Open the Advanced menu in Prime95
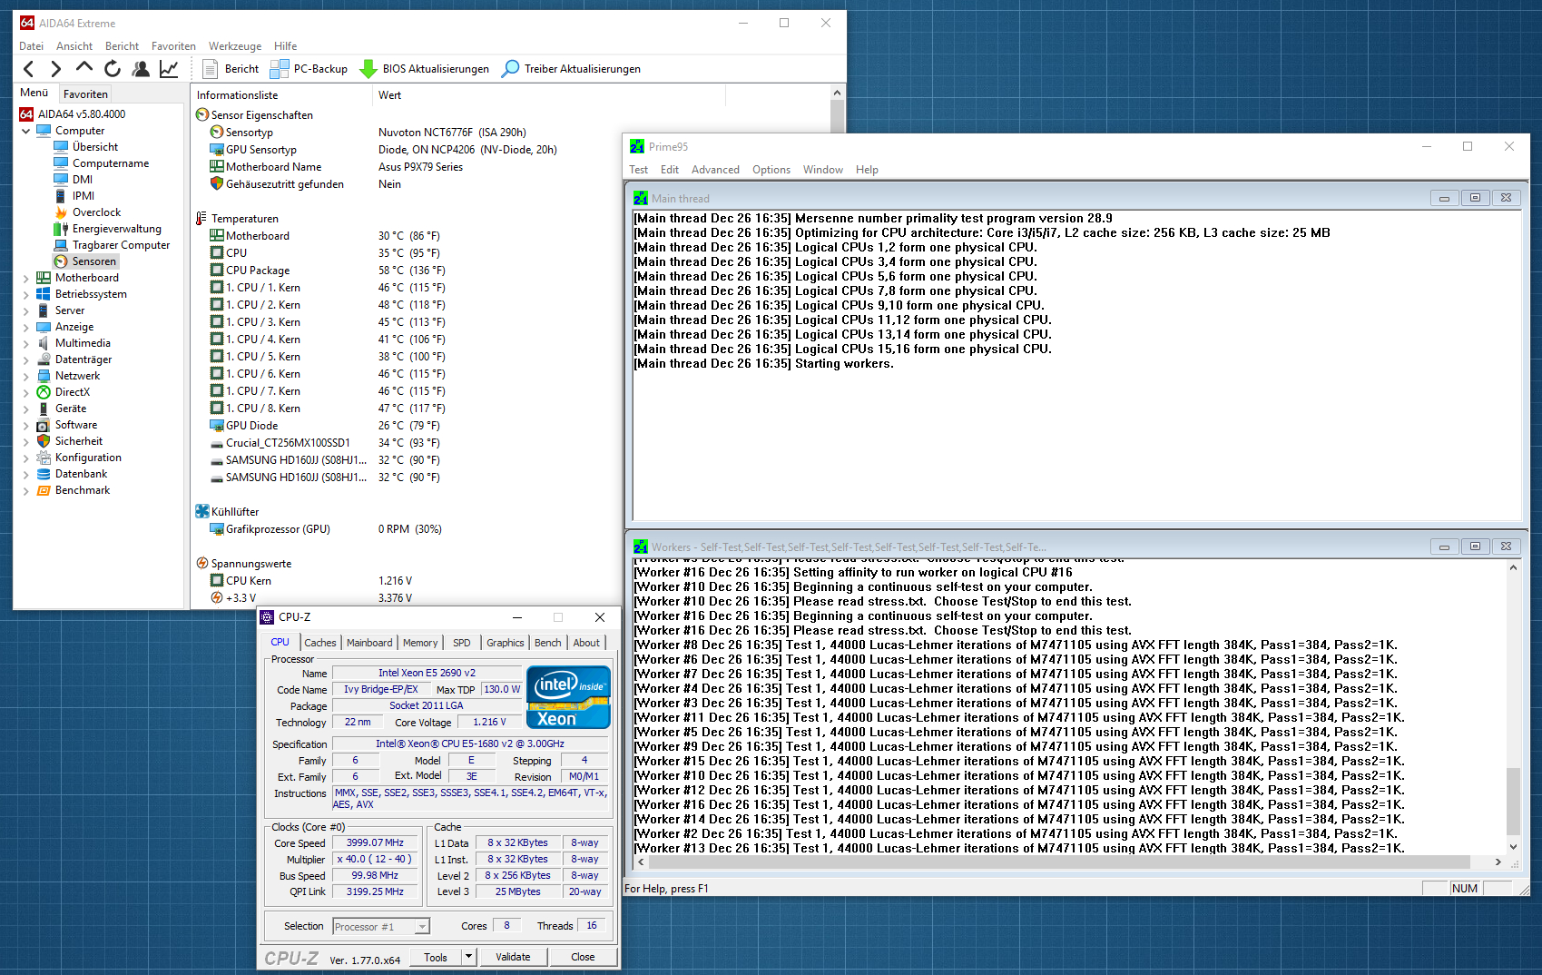This screenshot has height=975, width=1542. coord(715,170)
